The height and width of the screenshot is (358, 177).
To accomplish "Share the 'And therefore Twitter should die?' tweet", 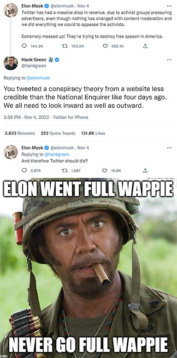I will [145, 170].
